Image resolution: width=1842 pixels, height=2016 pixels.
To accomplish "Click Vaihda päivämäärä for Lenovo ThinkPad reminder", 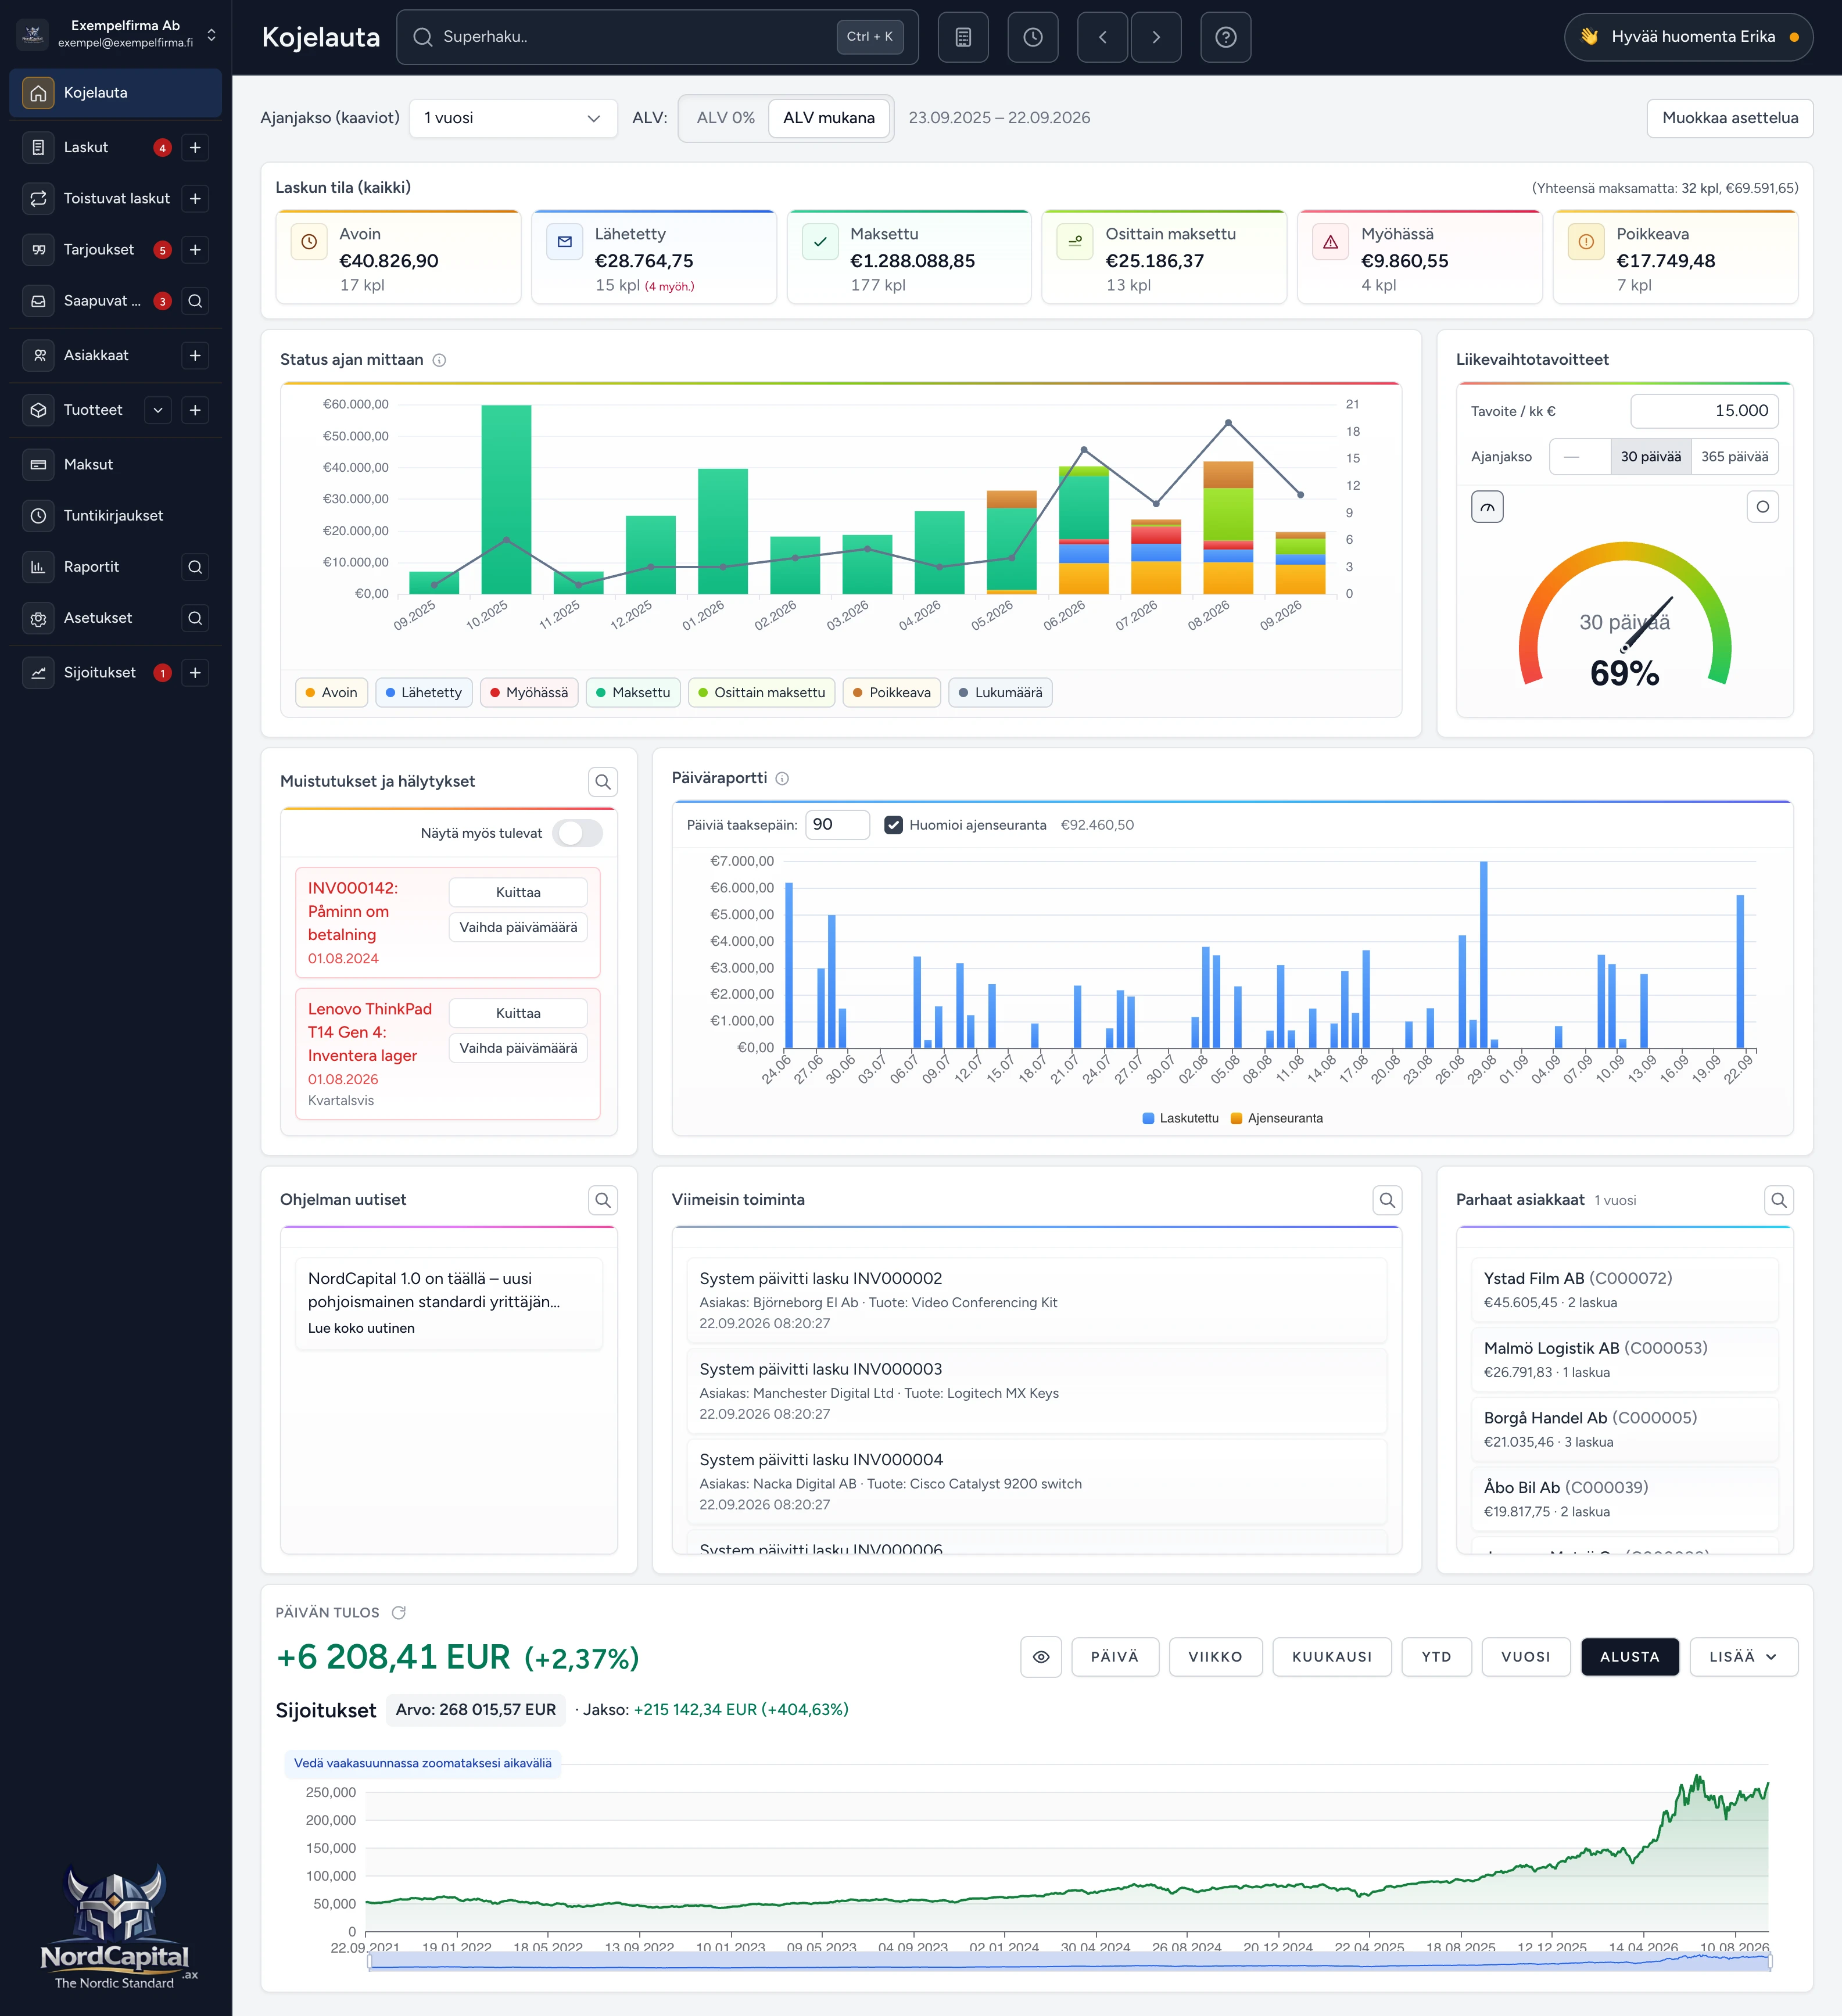I will (518, 1048).
